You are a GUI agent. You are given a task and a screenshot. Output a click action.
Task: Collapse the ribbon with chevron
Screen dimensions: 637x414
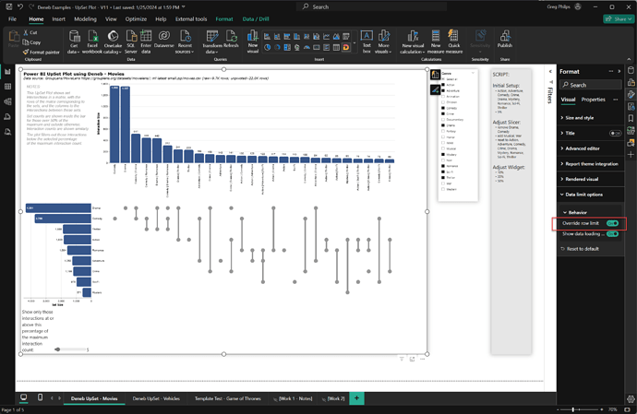pyautogui.click(x=630, y=59)
